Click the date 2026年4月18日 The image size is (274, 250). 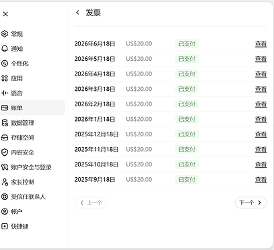click(95, 74)
